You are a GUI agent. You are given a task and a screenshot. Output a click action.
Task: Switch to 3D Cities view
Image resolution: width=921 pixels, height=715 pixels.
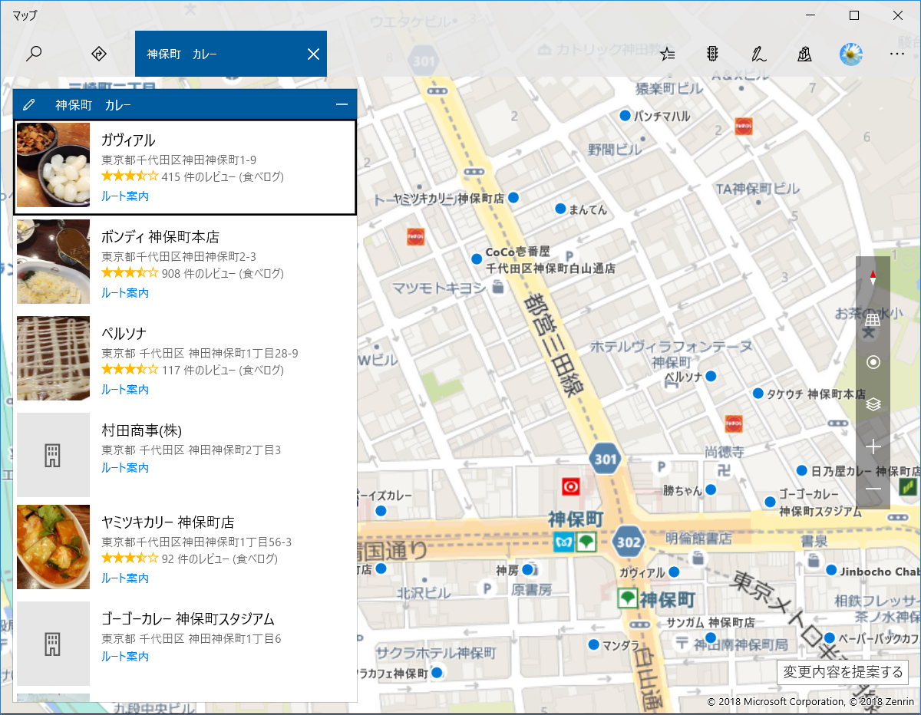click(804, 54)
